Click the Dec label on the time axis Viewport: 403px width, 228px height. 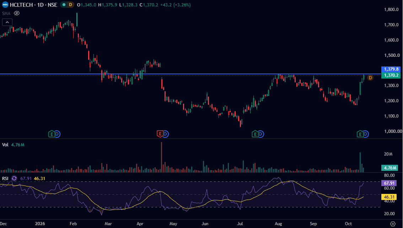pos(4,224)
